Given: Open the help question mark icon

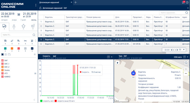Looking at the screenshot, I should [x=187, y=3].
